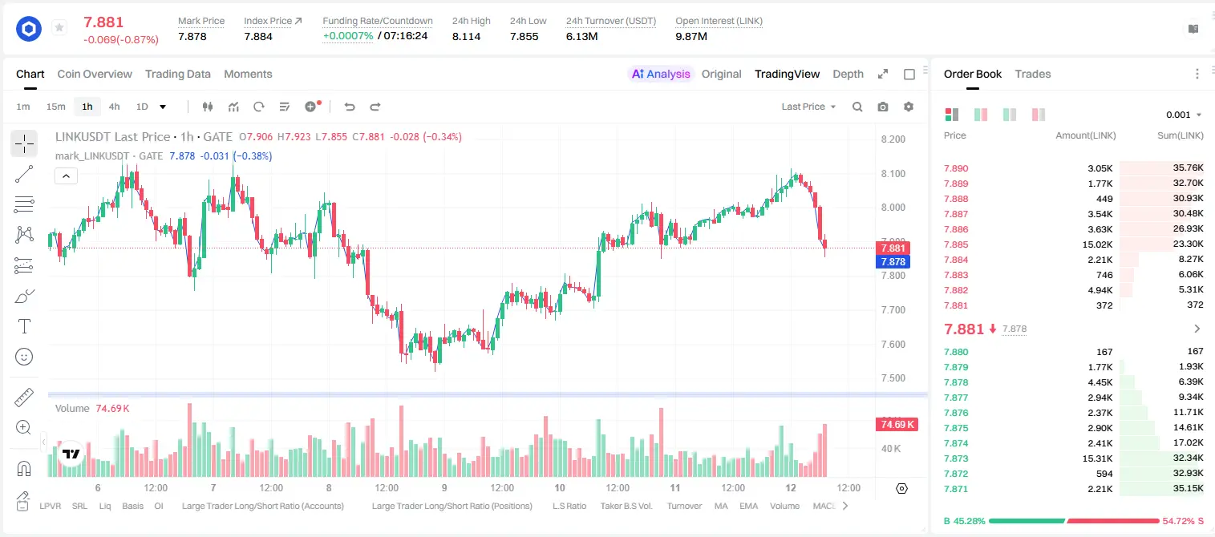Toggle the magnet snap mode
Viewport: 1215px width, 537px height.
24,468
